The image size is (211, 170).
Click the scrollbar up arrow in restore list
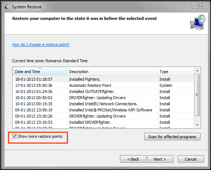tap(197, 71)
